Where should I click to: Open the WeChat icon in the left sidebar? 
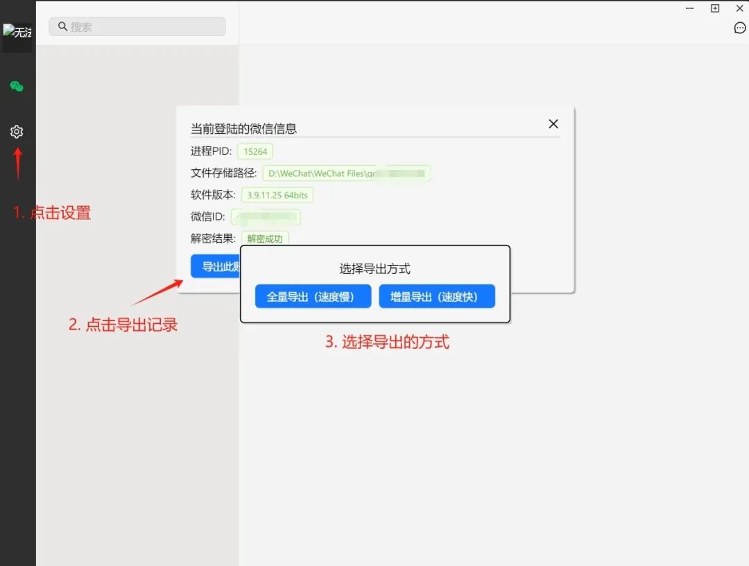click(x=17, y=87)
